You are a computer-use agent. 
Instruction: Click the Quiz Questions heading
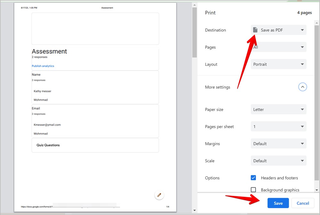(48, 145)
